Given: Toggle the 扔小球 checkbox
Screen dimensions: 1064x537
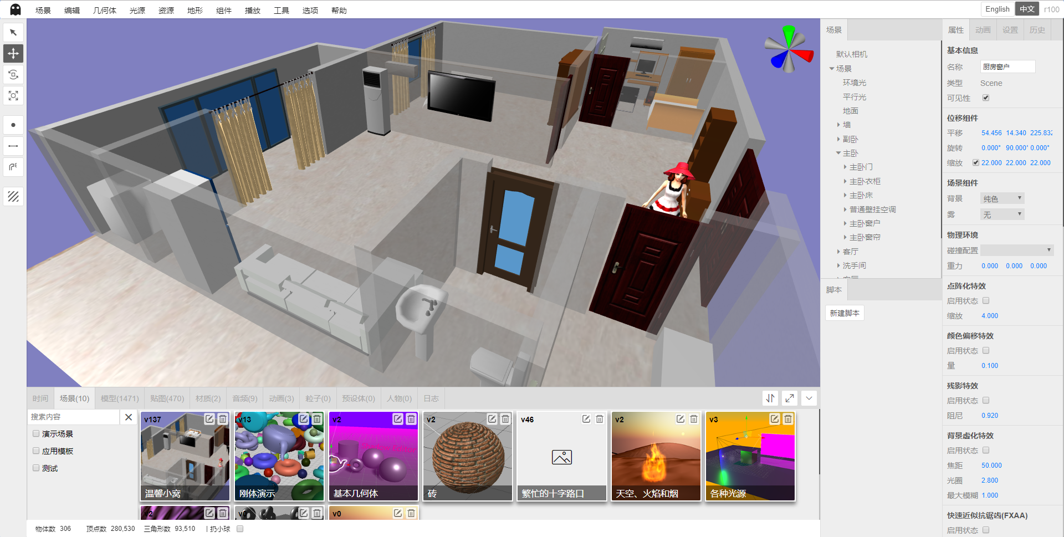Looking at the screenshot, I should point(240,529).
